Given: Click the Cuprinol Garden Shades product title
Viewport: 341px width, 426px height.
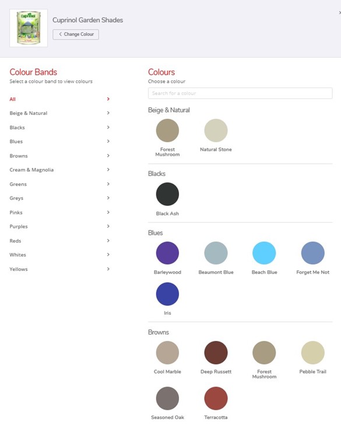Looking at the screenshot, I should click(87, 20).
